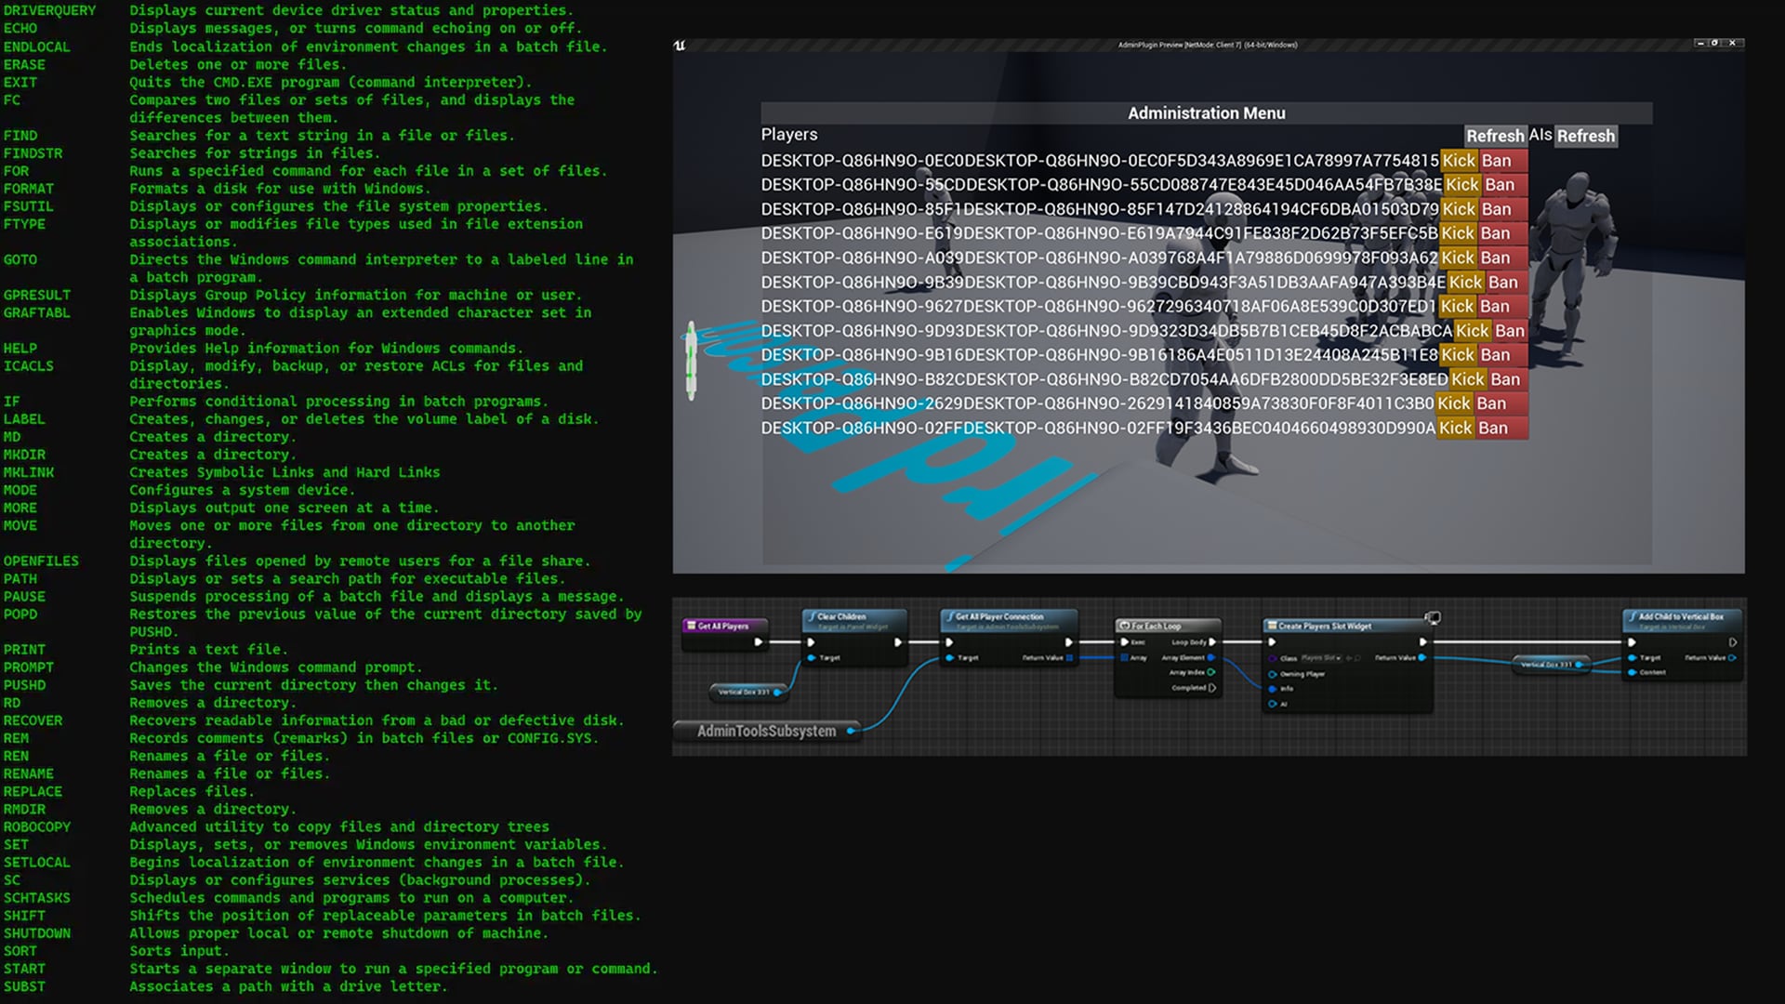
Task: Click the Create Players Slot Widget node icon
Action: click(x=1272, y=624)
